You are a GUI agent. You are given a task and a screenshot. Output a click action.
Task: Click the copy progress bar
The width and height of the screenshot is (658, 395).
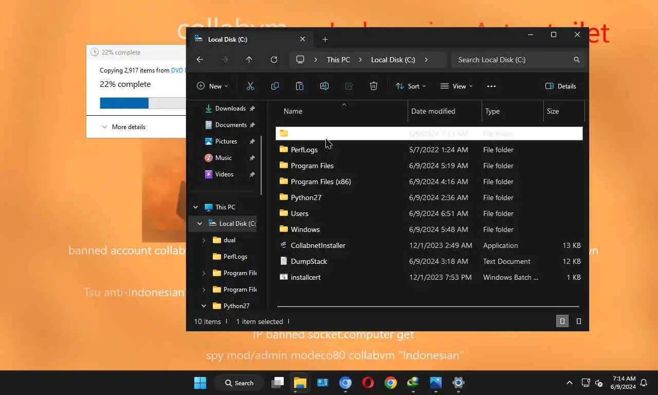[x=142, y=103]
